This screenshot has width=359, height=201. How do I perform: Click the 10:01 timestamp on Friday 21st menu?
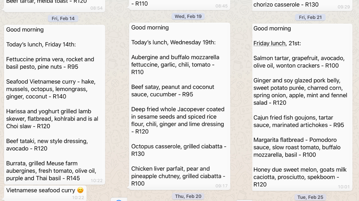(x=344, y=187)
